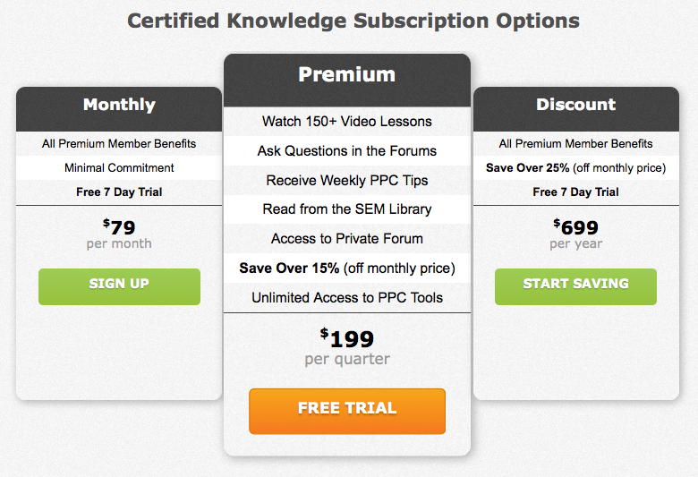The height and width of the screenshot is (477, 698).
Task: Click 'Read from the SEM Library' row
Action: pyautogui.click(x=347, y=209)
